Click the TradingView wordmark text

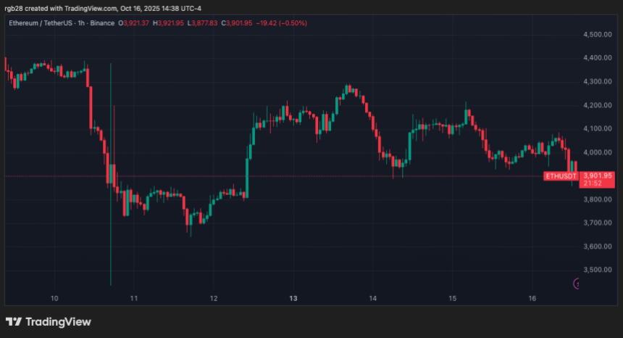[59, 322]
